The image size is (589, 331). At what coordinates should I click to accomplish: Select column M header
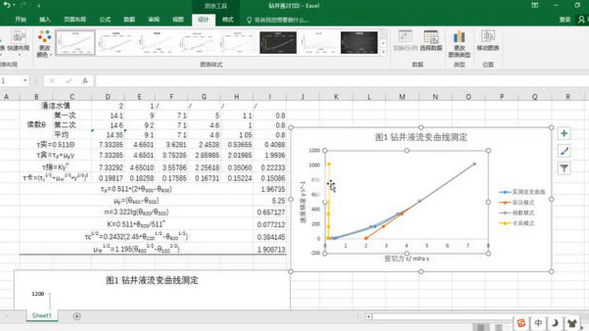point(402,97)
